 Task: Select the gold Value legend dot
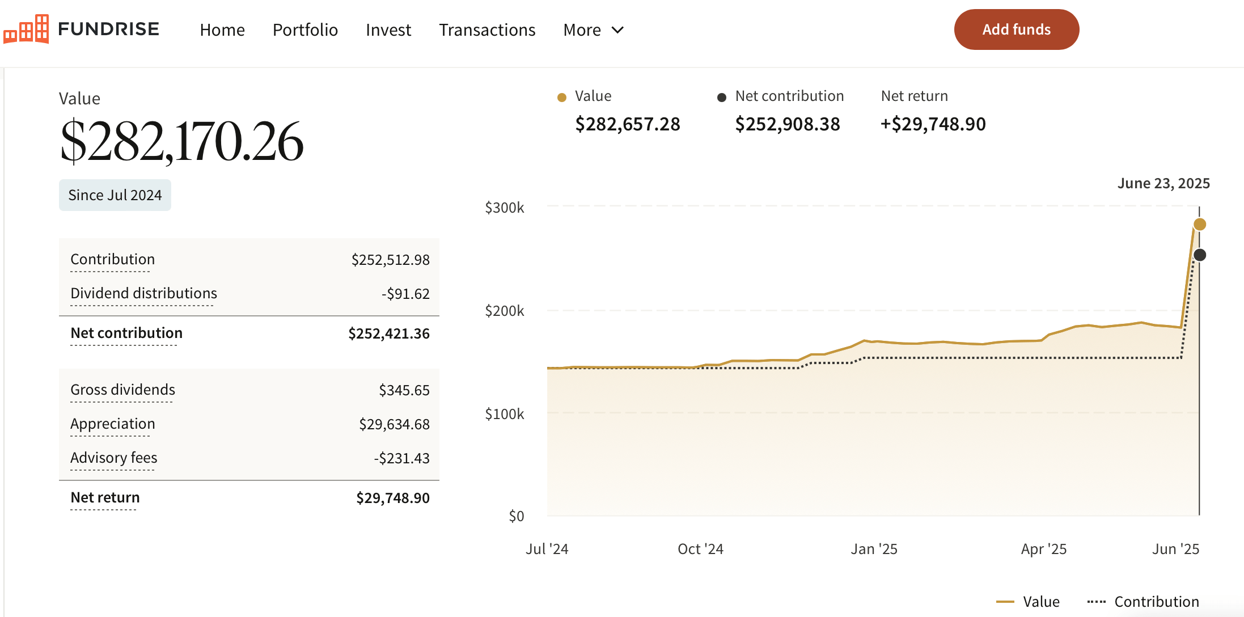[561, 97]
